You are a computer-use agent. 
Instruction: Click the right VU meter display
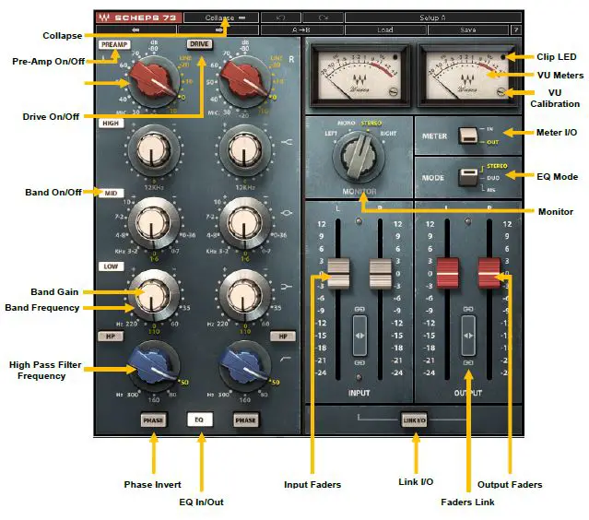[x=467, y=75]
